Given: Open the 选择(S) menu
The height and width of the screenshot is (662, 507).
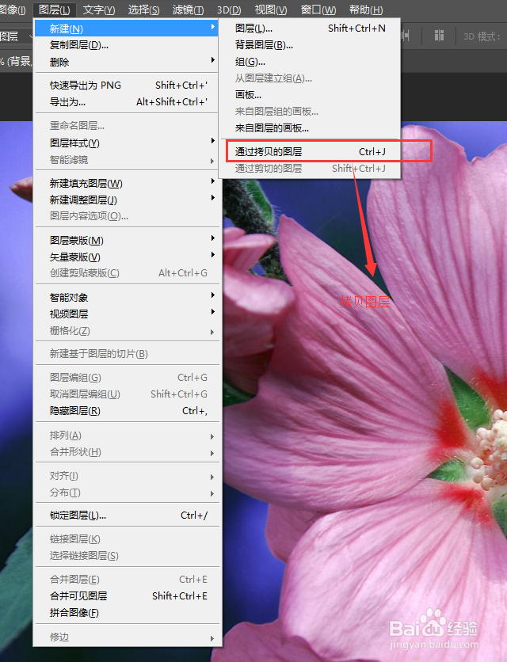Looking at the screenshot, I should click(x=143, y=10).
